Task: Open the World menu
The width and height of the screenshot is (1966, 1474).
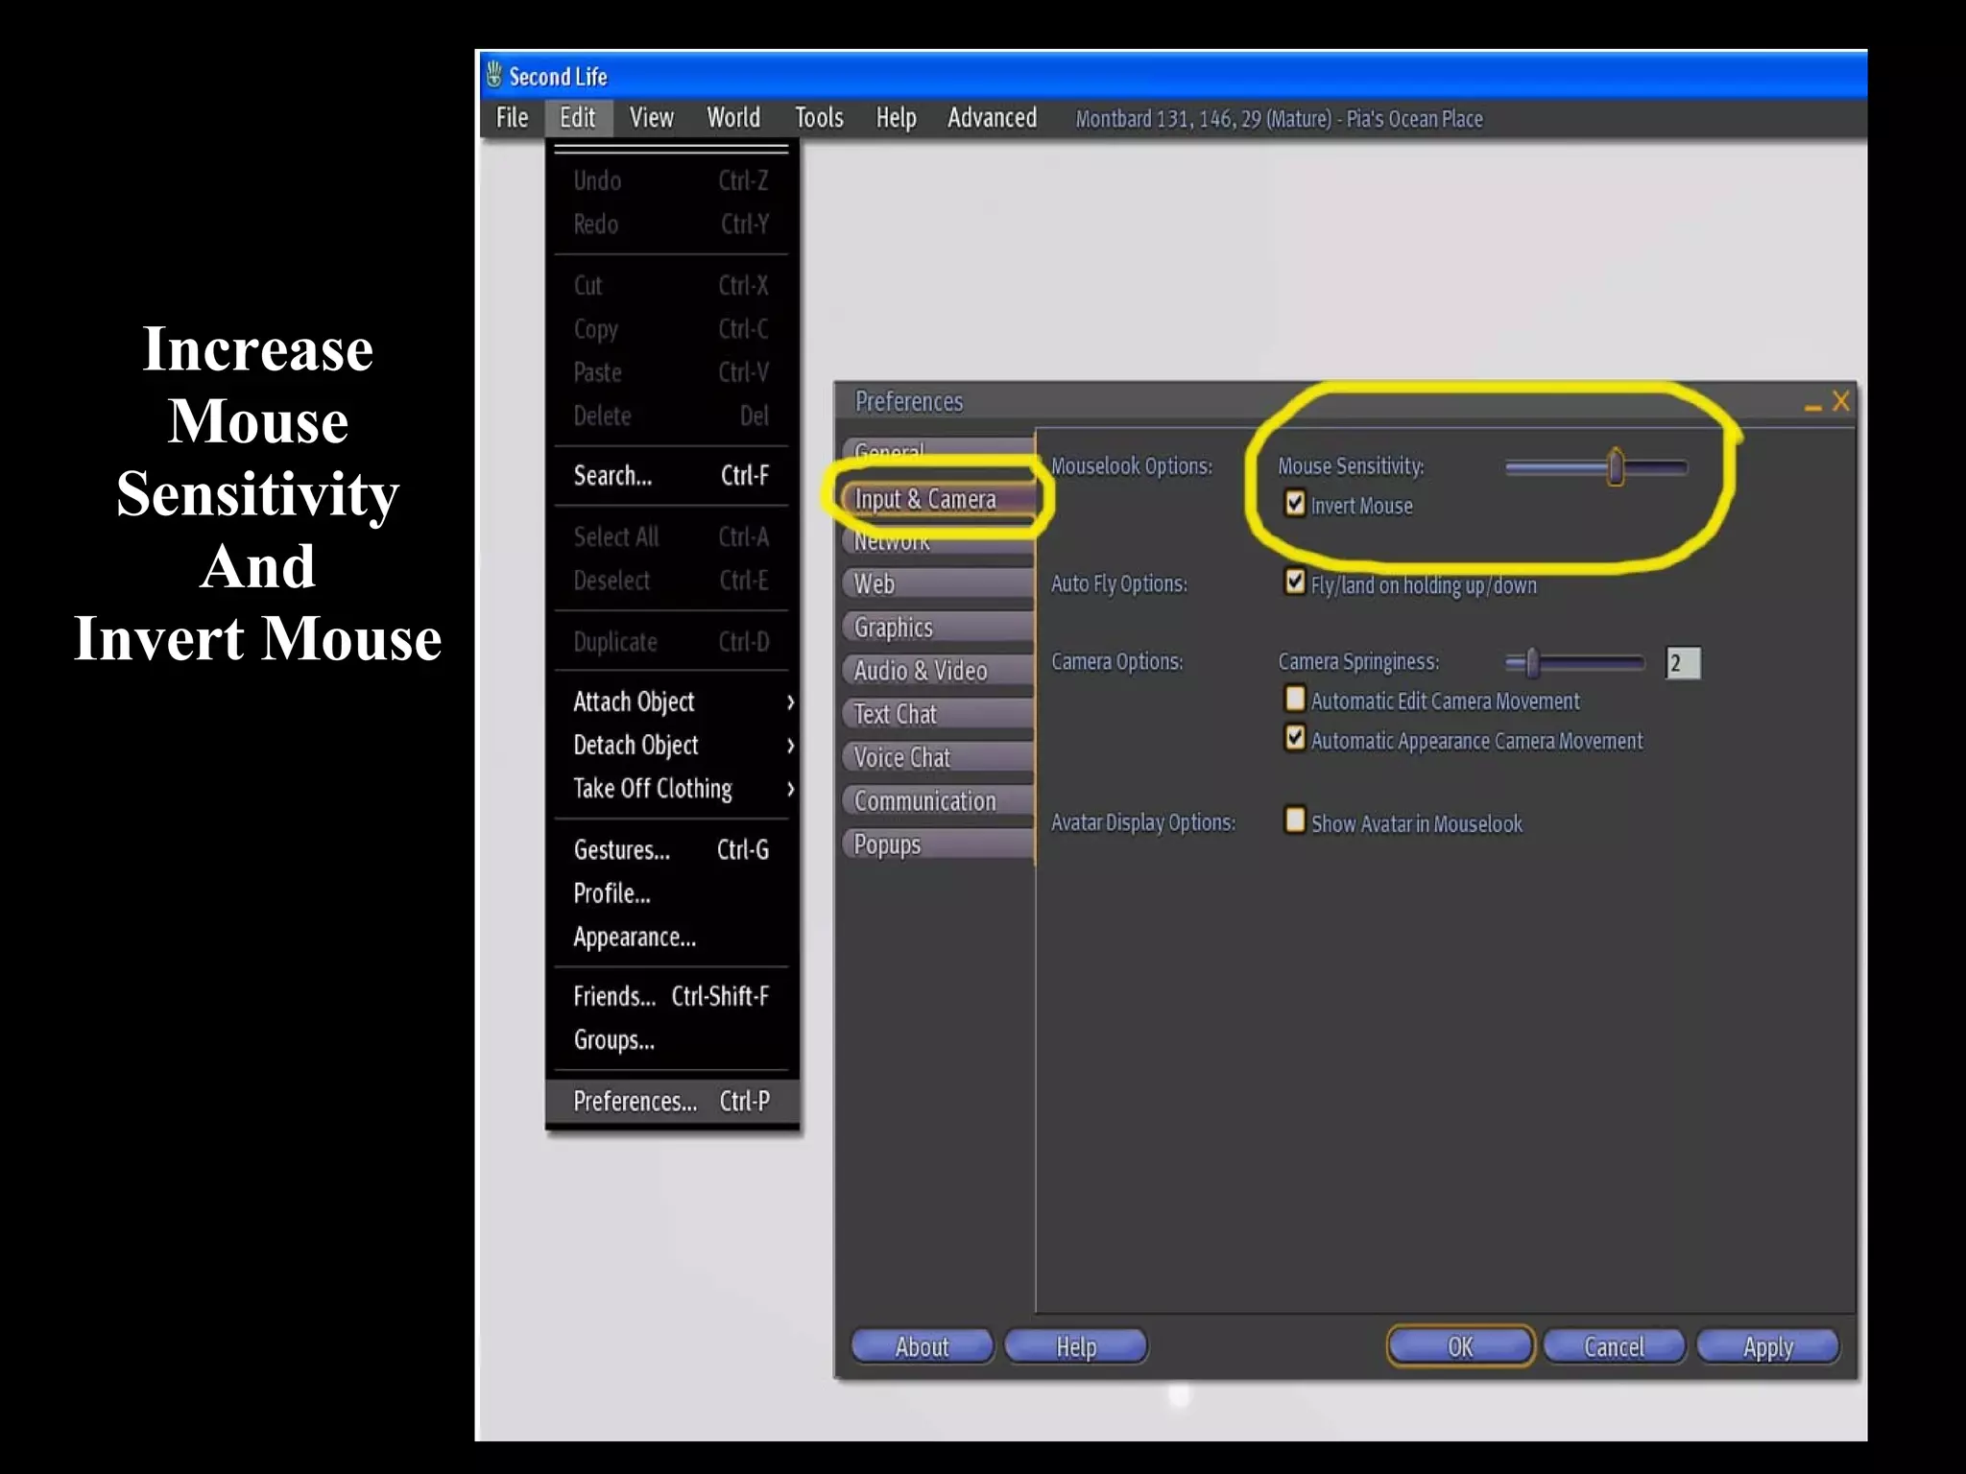Action: tap(733, 118)
